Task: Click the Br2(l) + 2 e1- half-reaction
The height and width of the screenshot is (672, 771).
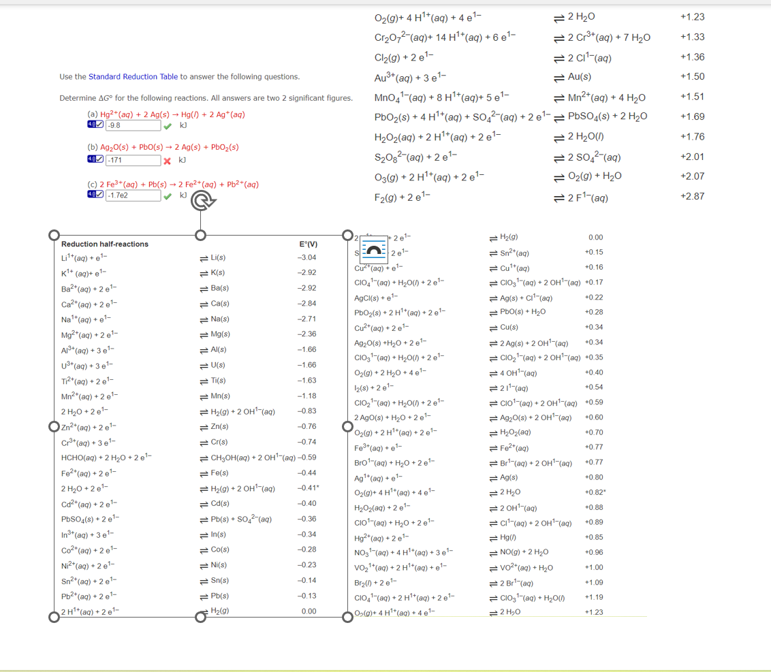Action: pos(376,583)
